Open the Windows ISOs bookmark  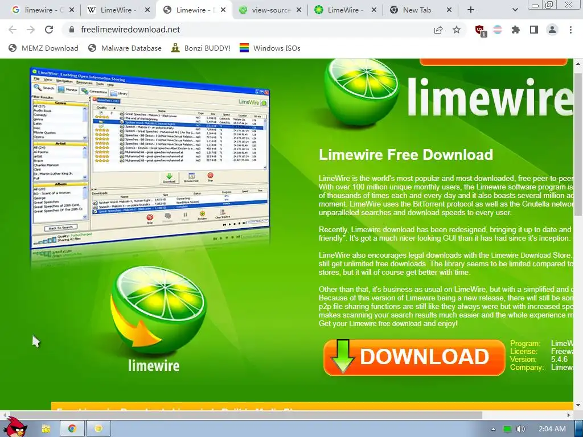[x=270, y=48]
